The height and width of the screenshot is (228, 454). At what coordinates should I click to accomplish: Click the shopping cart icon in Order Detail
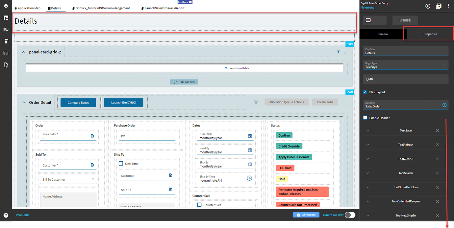coord(256,102)
